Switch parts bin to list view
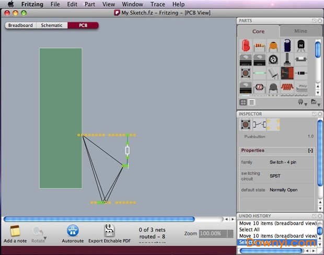 [251, 102]
